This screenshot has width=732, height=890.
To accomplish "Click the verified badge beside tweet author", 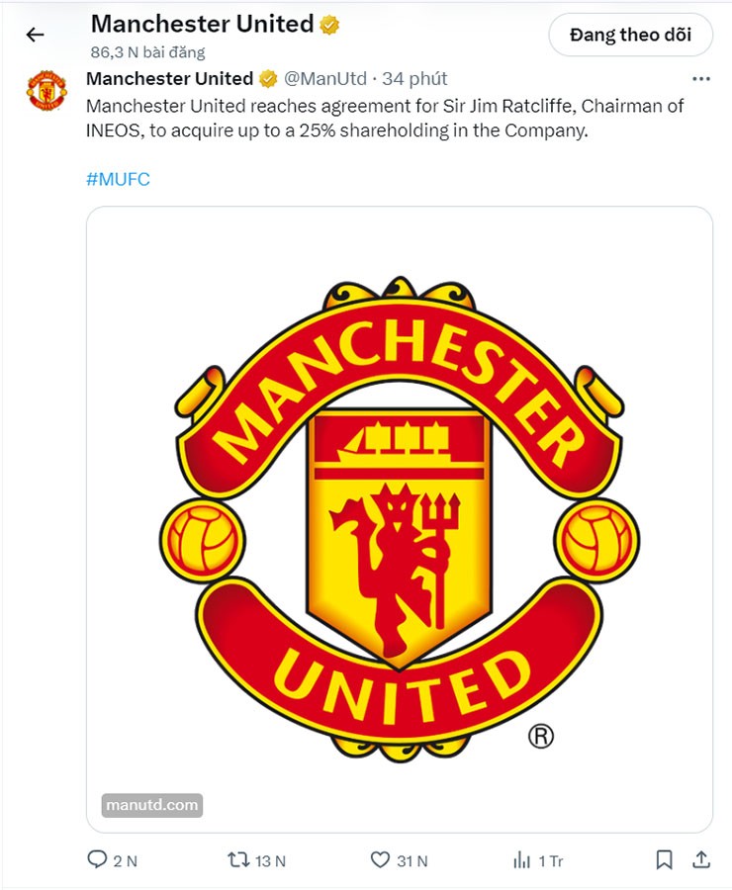I will (268, 79).
